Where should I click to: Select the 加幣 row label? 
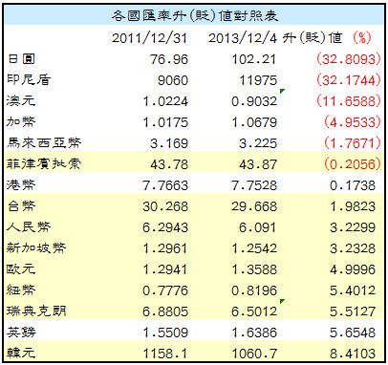tap(21, 122)
